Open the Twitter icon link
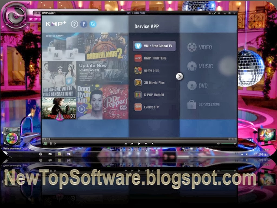 93,24
